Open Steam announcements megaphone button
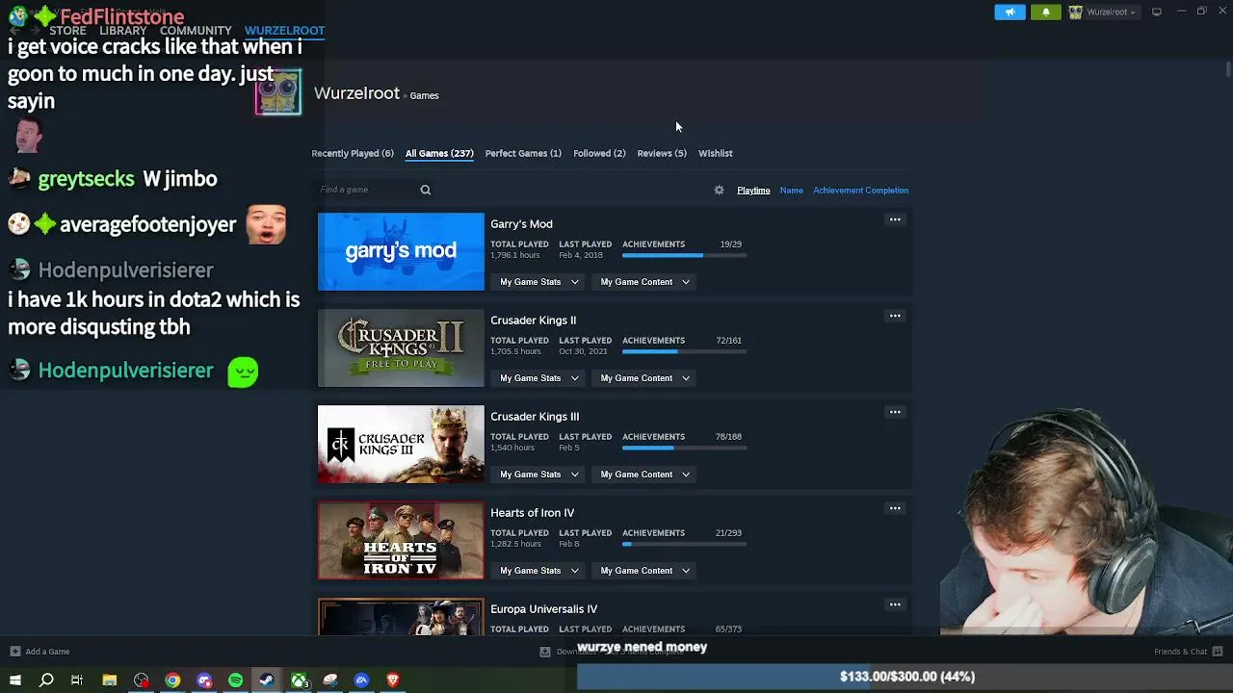The width and height of the screenshot is (1233, 693). click(1010, 13)
